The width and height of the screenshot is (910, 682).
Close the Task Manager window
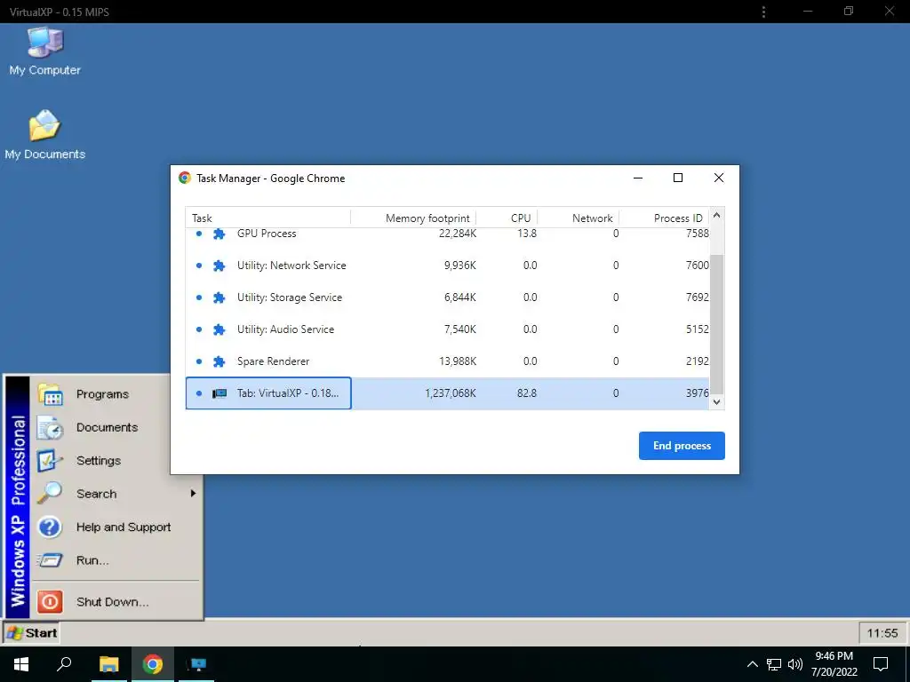pyautogui.click(x=718, y=178)
